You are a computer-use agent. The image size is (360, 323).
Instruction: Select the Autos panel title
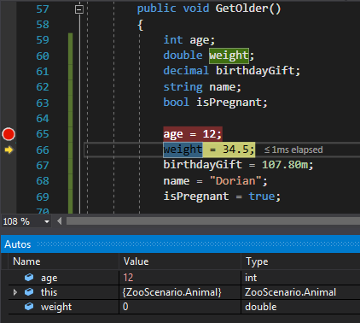[x=18, y=244]
